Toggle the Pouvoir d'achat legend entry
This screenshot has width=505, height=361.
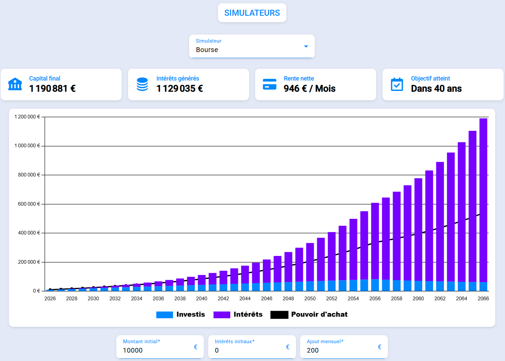[309, 315]
